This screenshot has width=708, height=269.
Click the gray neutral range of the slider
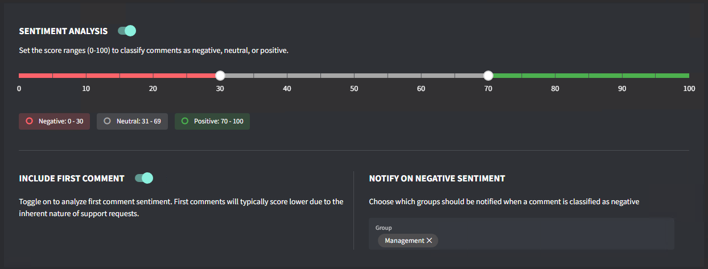(353, 76)
